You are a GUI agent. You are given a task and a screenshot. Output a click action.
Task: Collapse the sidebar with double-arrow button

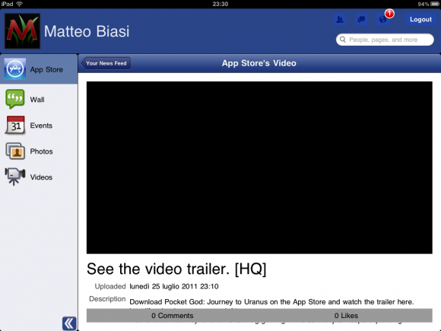pyautogui.click(x=69, y=323)
